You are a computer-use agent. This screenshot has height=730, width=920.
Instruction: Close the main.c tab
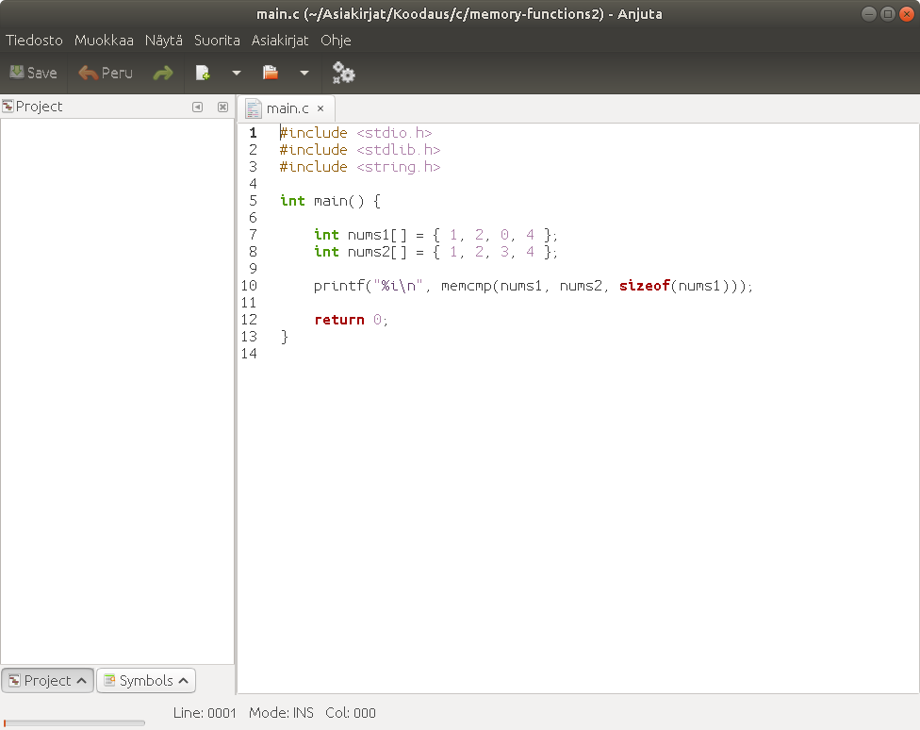pos(320,108)
